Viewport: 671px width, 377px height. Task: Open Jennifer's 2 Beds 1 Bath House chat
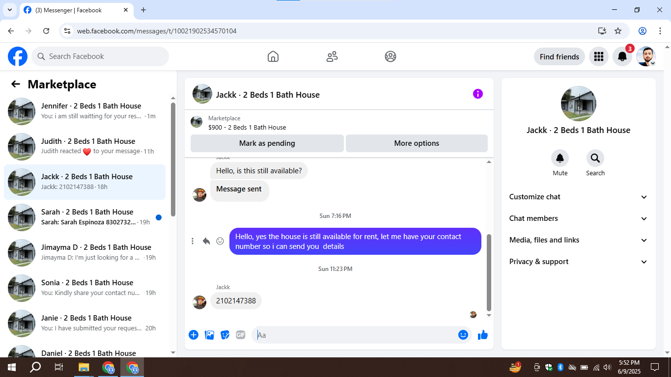tap(84, 111)
